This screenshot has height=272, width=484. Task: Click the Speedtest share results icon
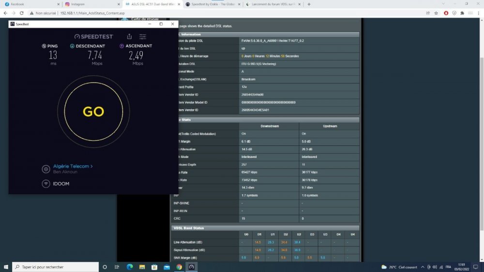(x=129, y=36)
